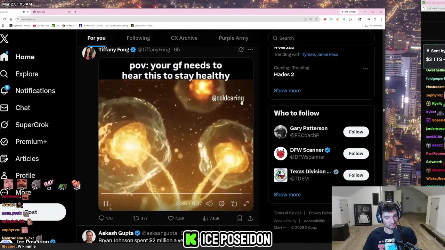
Task: Open Articles in the sidebar
Action: [x=27, y=159]
